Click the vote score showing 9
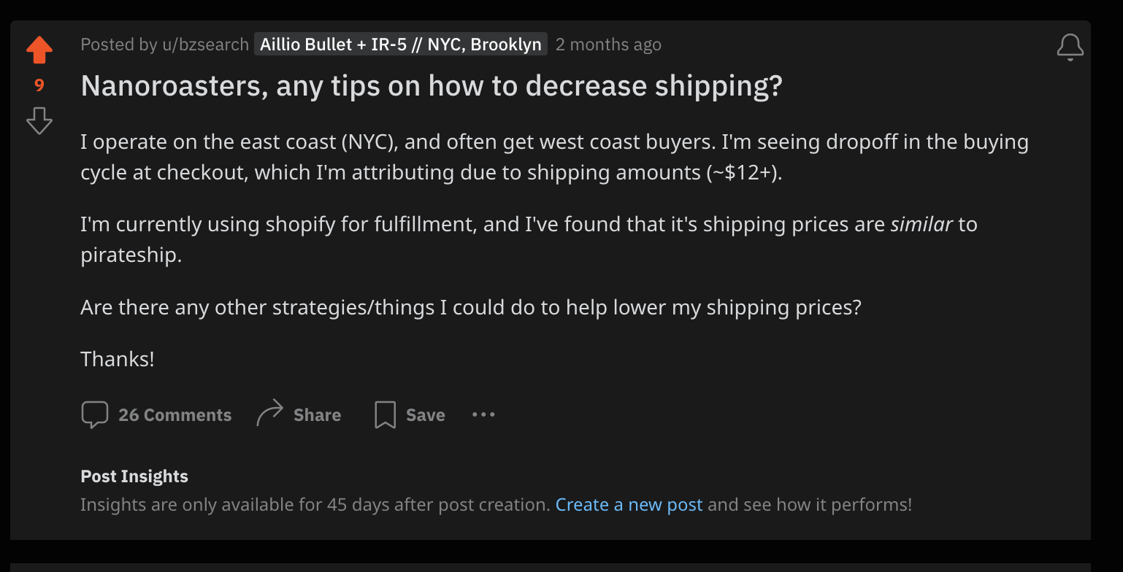The width and height of the screenshot is (1123, 572). (x=39, y=85)
